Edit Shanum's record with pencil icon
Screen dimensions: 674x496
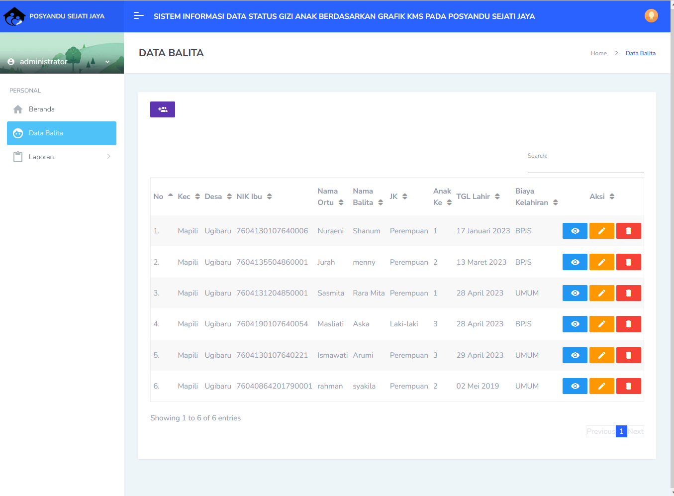point(601,231)
